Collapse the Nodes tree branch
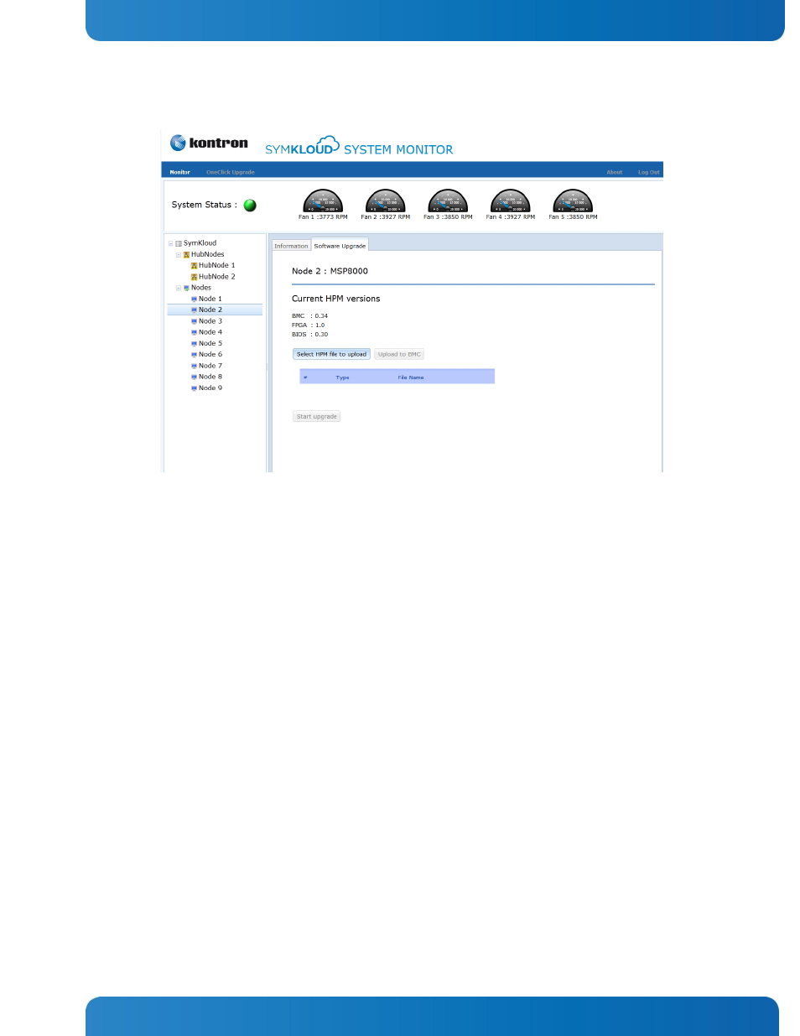 [178, 288]
